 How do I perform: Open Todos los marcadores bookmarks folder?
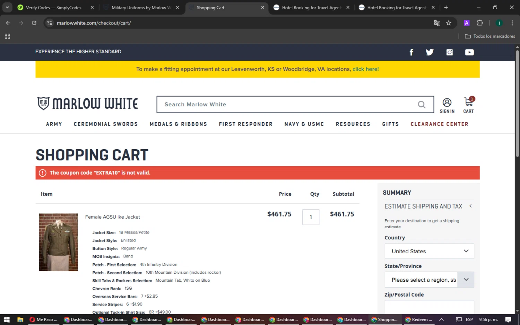coord(490,36)
